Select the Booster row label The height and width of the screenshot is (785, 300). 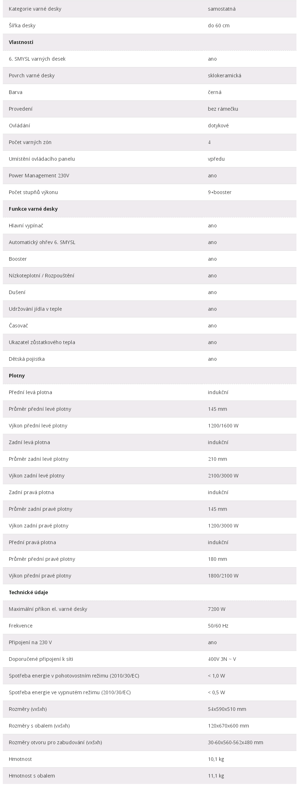(18, 259)
